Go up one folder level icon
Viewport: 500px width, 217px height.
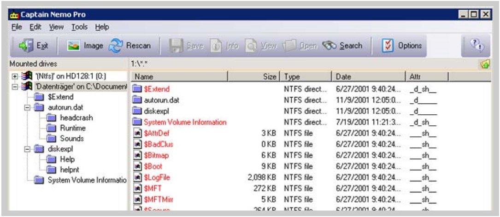coord(484,65)
